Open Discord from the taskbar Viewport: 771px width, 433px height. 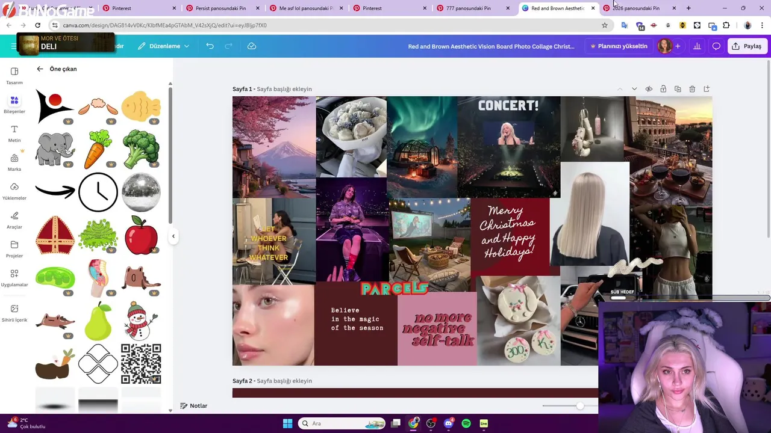point(449,423)
